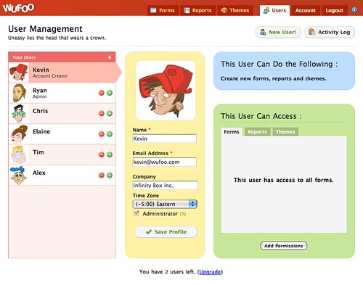
Task: Click the Wufoo logo
Action: coord(18,8)
